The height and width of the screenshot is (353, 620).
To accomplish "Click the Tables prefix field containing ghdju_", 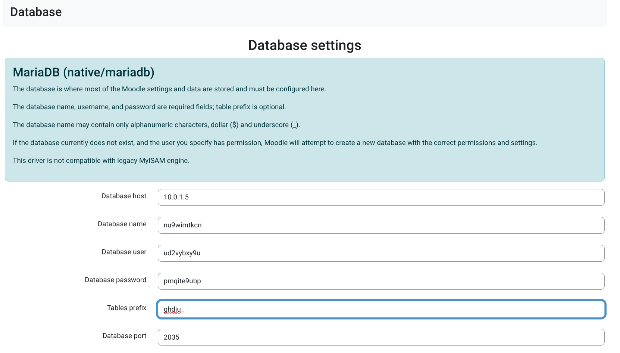I will [381, 309].
